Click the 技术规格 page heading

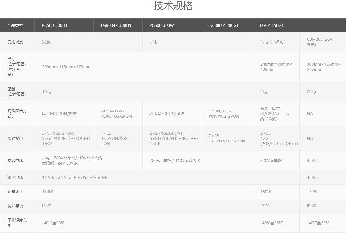point(173,6)
